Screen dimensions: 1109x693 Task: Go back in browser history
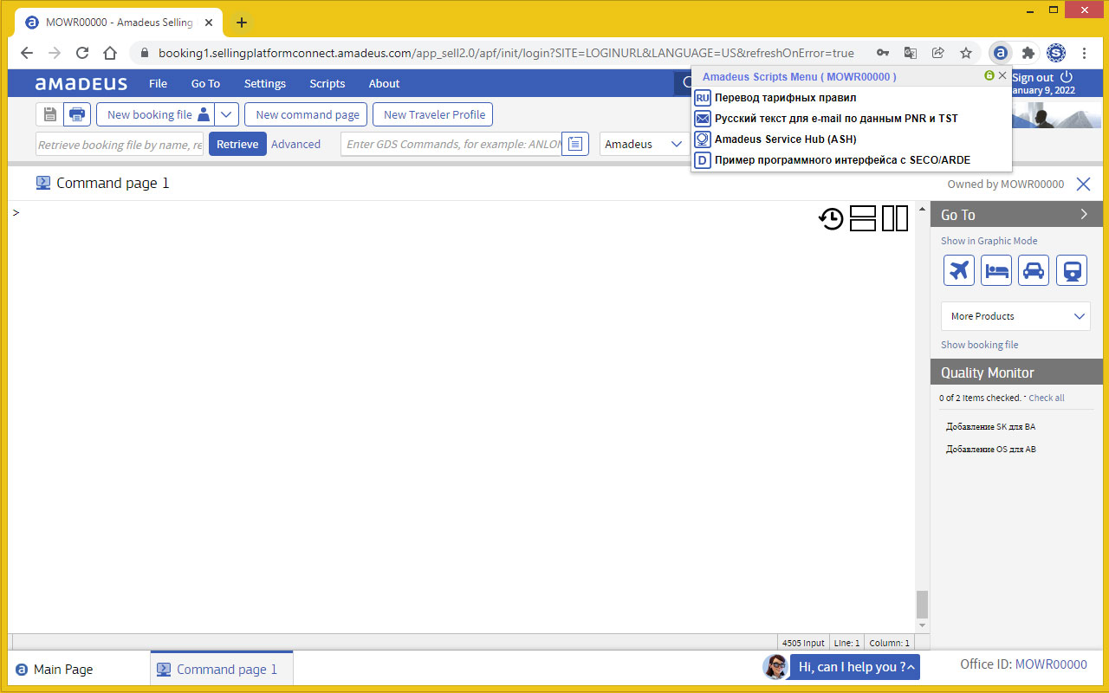[27, 53]
